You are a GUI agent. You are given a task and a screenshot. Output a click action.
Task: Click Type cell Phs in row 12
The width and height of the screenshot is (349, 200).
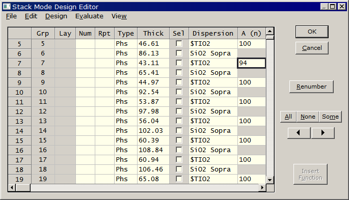(x=126, y=111)
